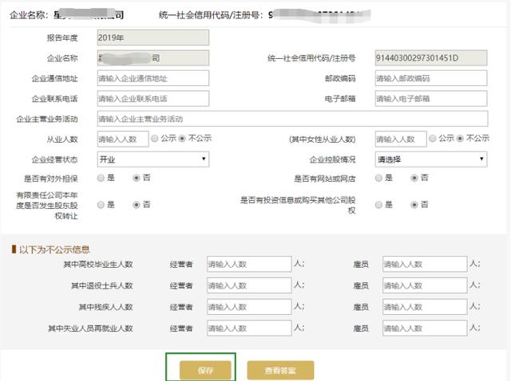Click the 企业主营业务活动 label

point(47,119)
